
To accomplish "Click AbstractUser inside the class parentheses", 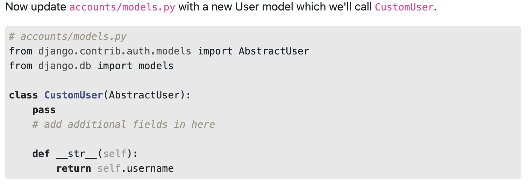I will pos(144,95).
